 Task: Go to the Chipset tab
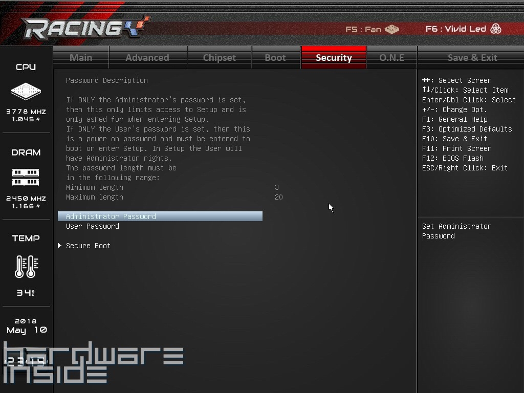[x=219, y=57]
